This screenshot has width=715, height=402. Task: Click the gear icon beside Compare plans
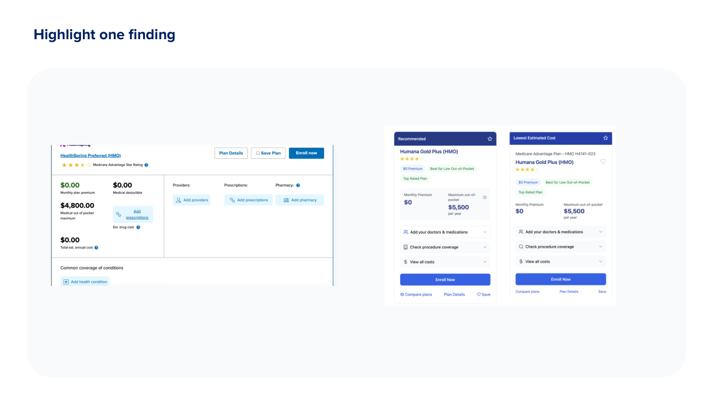point(403,294)
